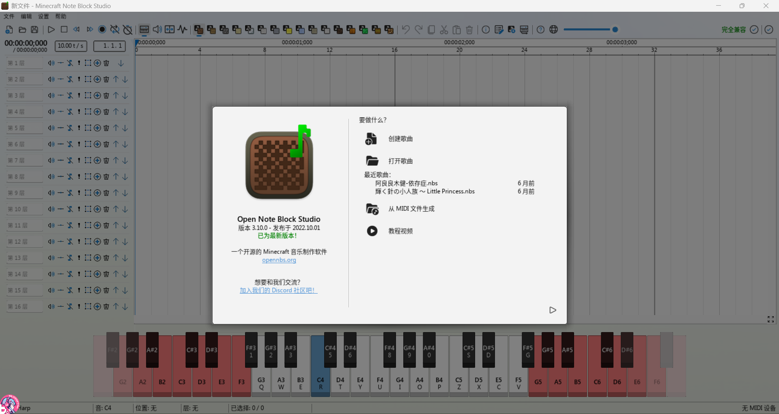Toggle the metronome icon
Viewport: 779px width, 414px height.
(x=128, y=30)
